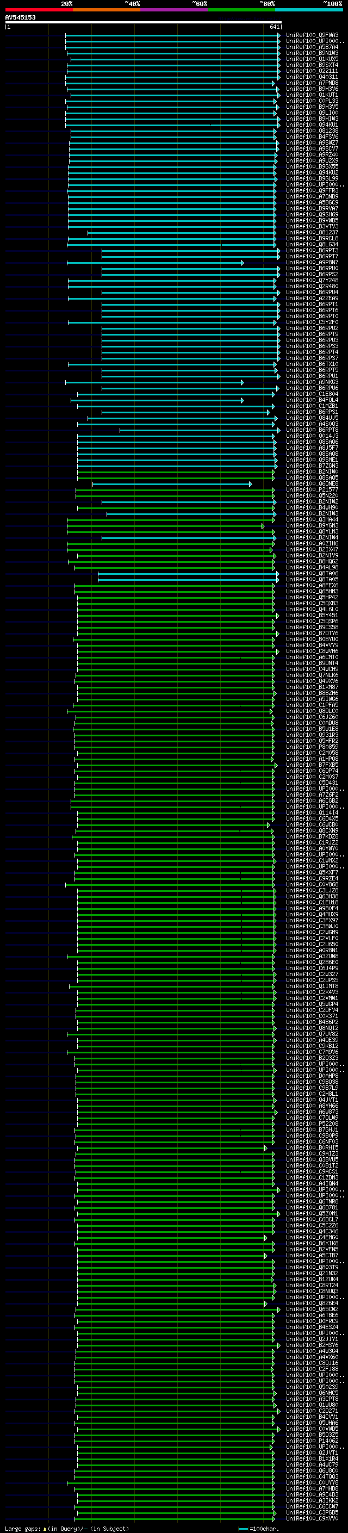Select label UniRef100_C9XVV0
Screen dimensions: 348x1533
tap(312, 1518)
